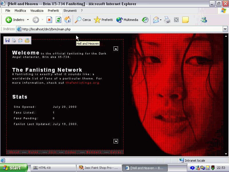
Task: Open the History (clock) toolbar button
Action: pyautogui.click(x=145, y=20)
